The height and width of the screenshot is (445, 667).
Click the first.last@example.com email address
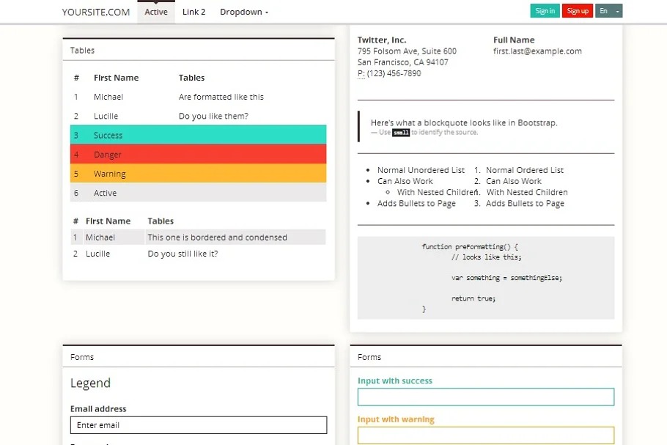click(x=537, y=51)
